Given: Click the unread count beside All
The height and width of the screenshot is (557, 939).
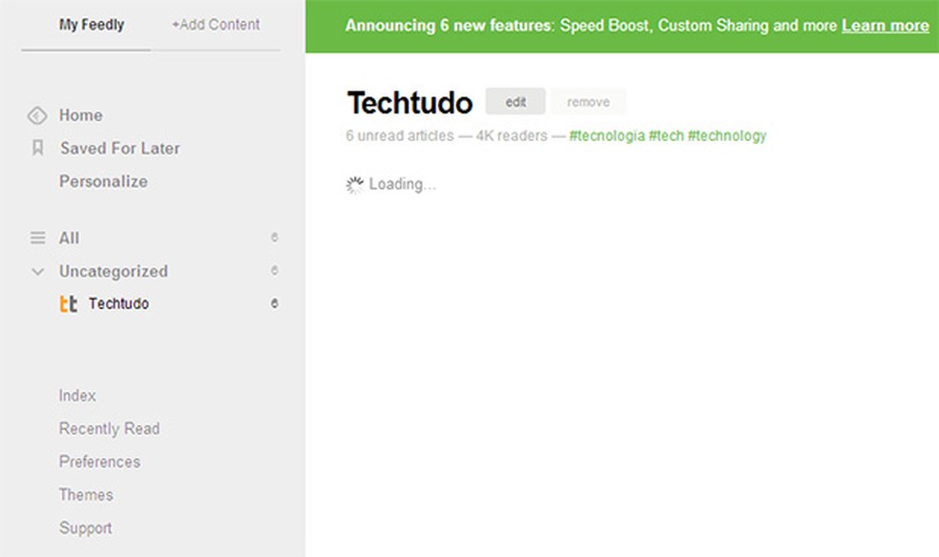Looking at the screenshot, I should pyautogui.click(x=274, y=237).
